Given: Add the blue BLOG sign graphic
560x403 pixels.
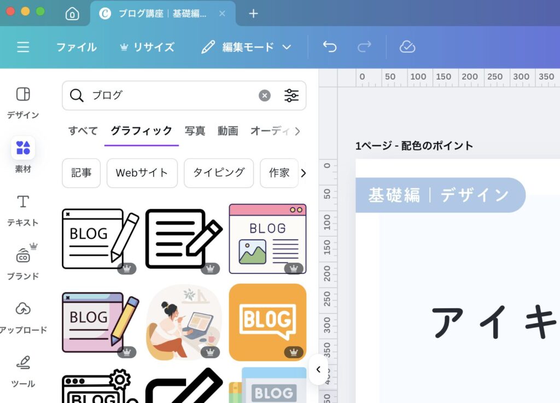Looking at the screenshot, I should (267, 385).
